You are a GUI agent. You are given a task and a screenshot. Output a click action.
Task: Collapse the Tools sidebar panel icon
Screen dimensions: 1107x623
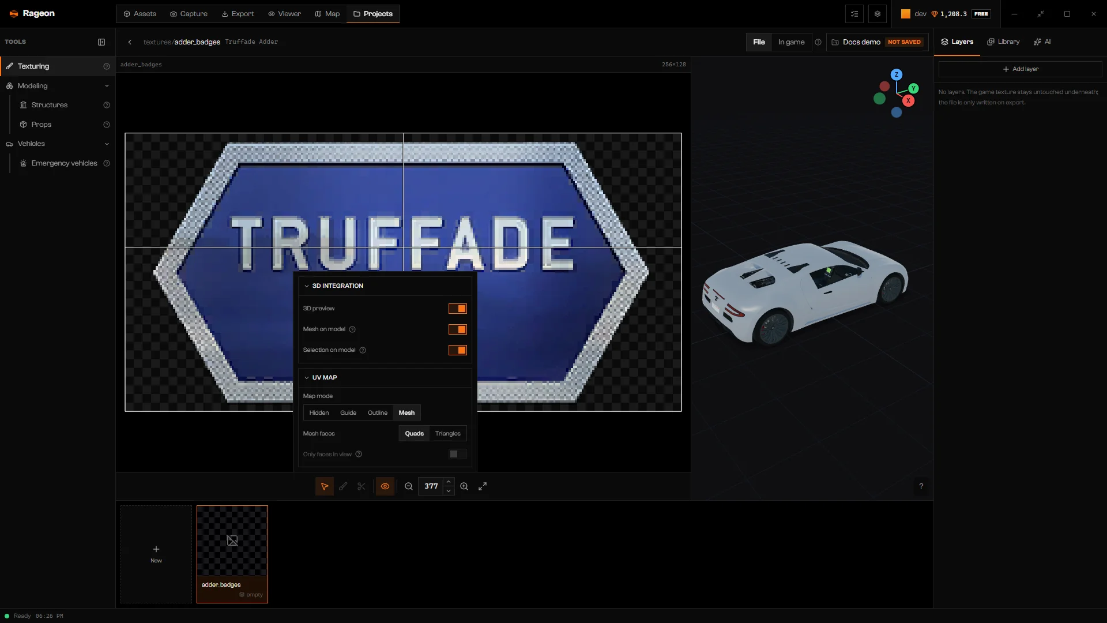[x=101, y=42]
